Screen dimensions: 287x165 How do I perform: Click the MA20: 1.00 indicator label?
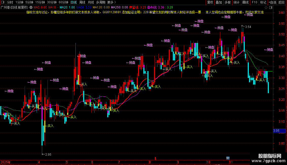click(67, 7)
